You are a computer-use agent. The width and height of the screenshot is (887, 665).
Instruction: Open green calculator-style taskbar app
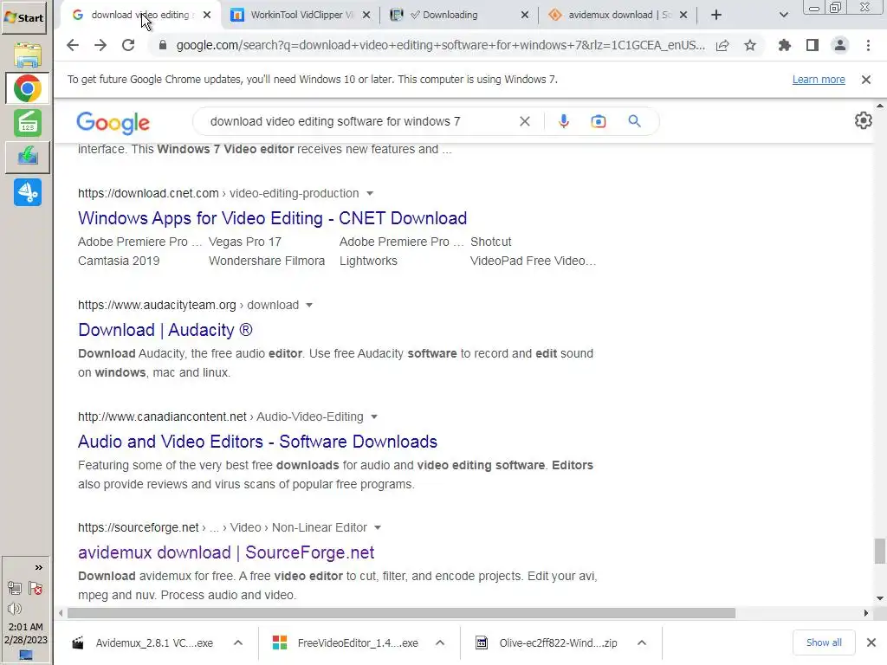point(27,123)
